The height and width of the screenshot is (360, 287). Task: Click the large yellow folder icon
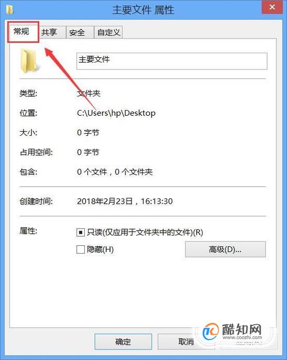click(x=29, y=61)
